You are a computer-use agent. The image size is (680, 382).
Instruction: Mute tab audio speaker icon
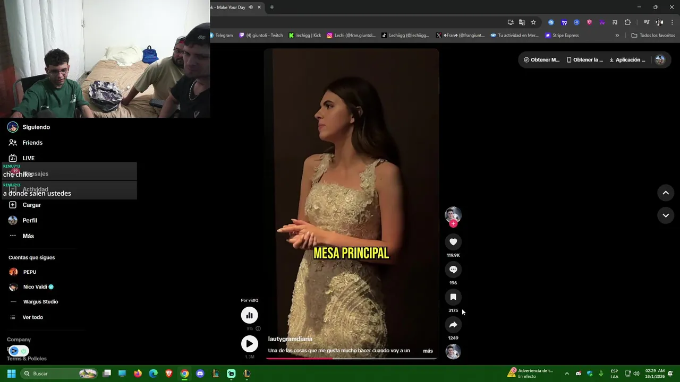click(251, 7)
